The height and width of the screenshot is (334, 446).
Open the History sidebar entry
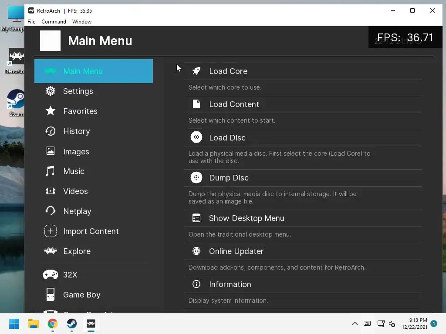click(77, 131)
